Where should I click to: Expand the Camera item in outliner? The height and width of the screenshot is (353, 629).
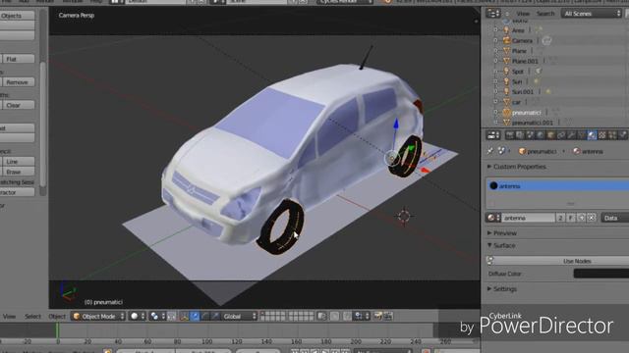495,40
